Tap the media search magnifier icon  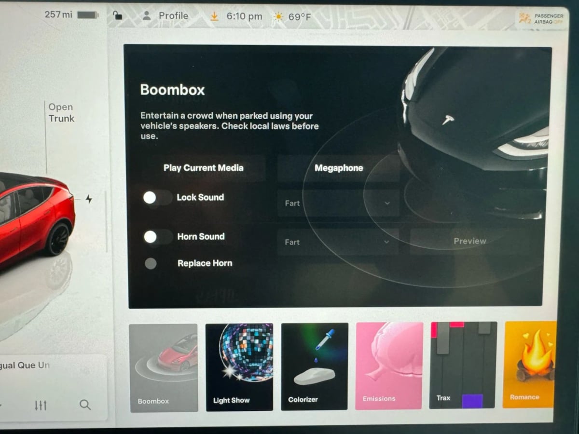pyautogui.click(x=85, y=405)
